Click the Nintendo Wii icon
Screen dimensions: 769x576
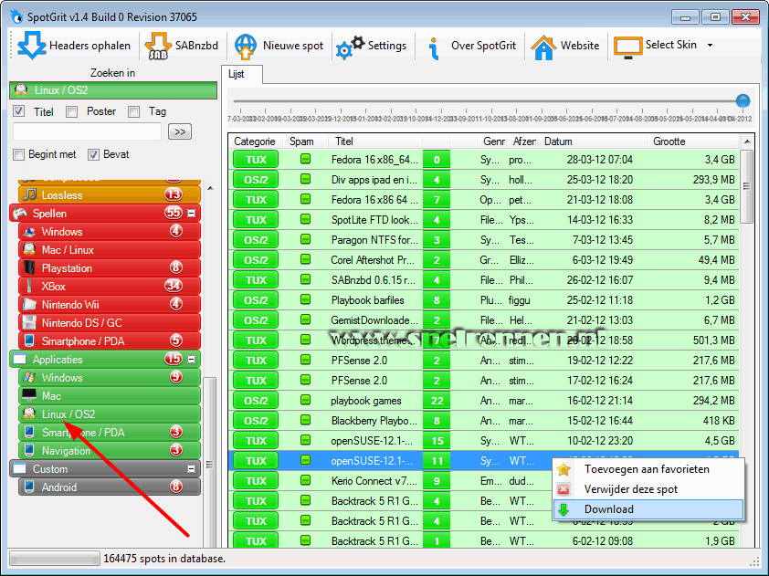(29, 304)
